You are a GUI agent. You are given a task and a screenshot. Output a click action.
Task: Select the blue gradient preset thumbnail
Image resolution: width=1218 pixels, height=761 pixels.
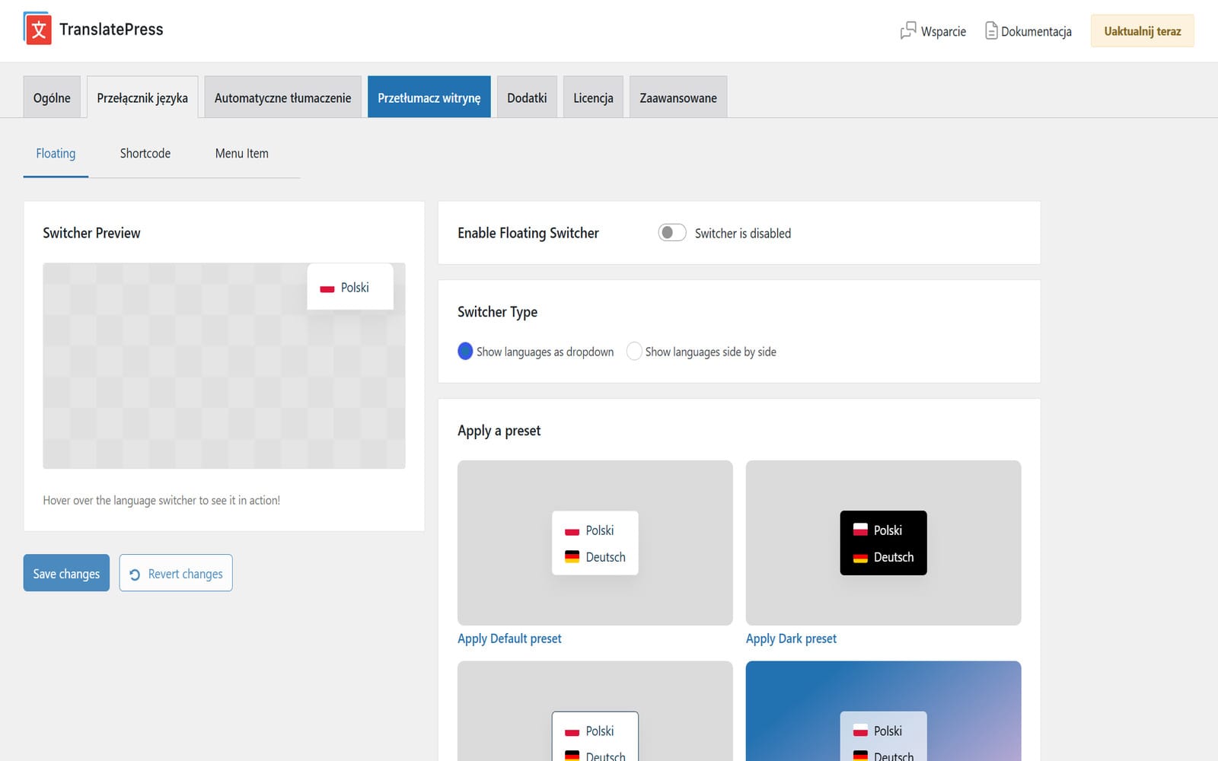(883, 711)
